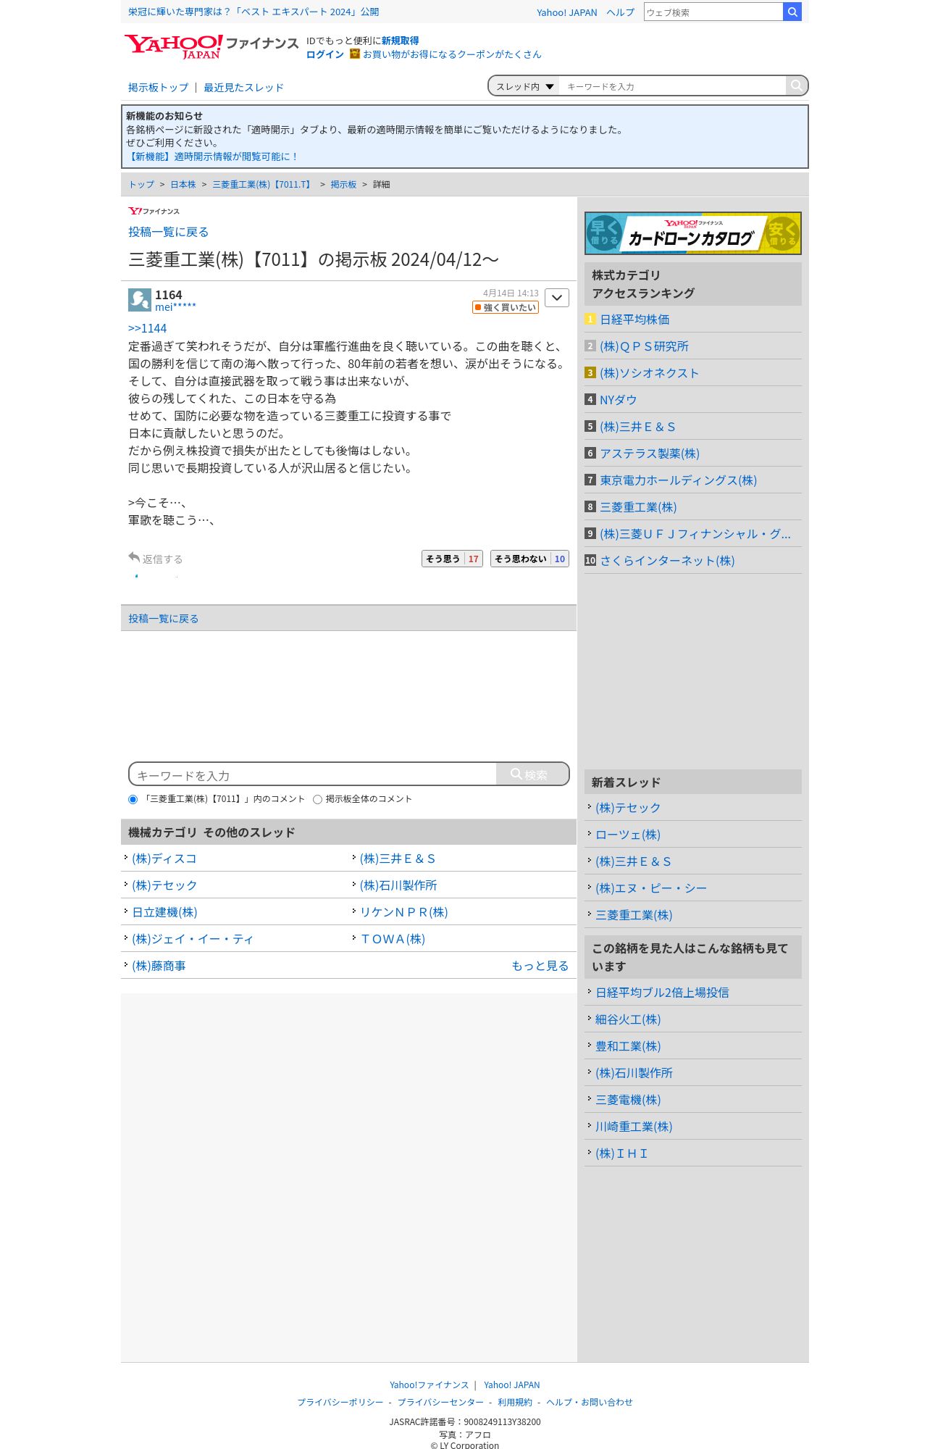This screenshot has height=1449, width=930.
Task: Click プライバシーポリシー footer link
Action: (340, 1402)
